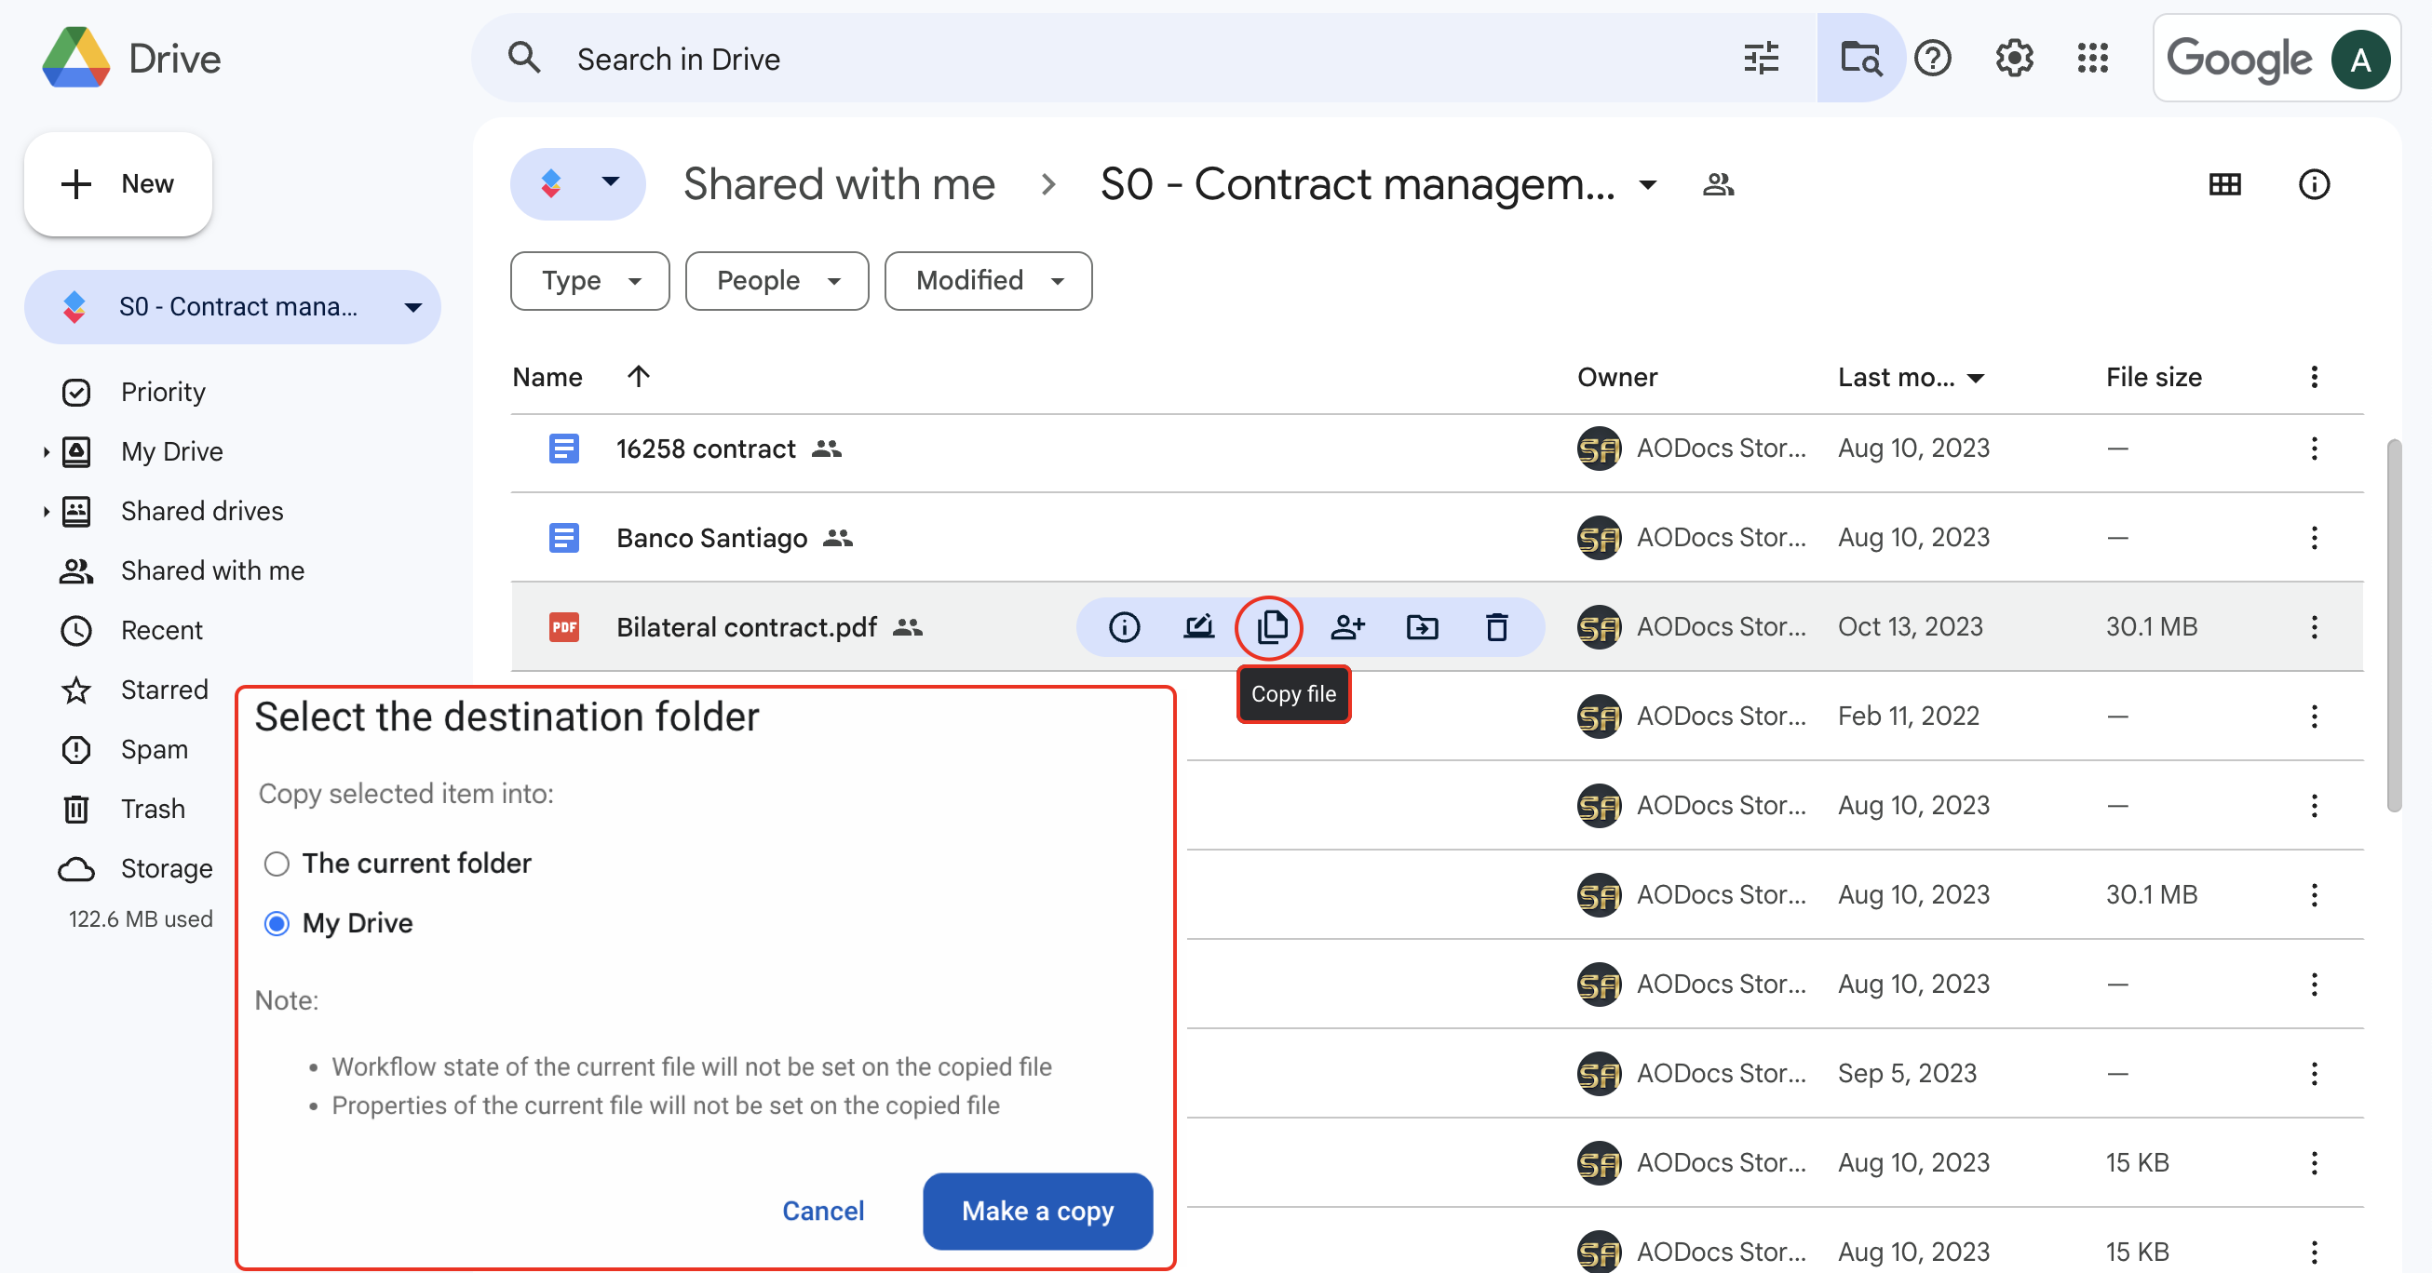Open Shared with me in sidebar
Image resolution: width=2432 pixels, height=1273 pixels.
(x=212, y=570)
